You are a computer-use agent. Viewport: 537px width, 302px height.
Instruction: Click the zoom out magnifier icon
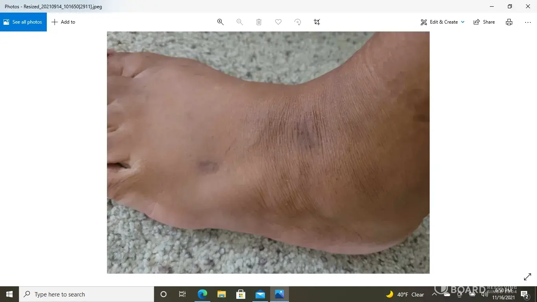click(239, 22)
